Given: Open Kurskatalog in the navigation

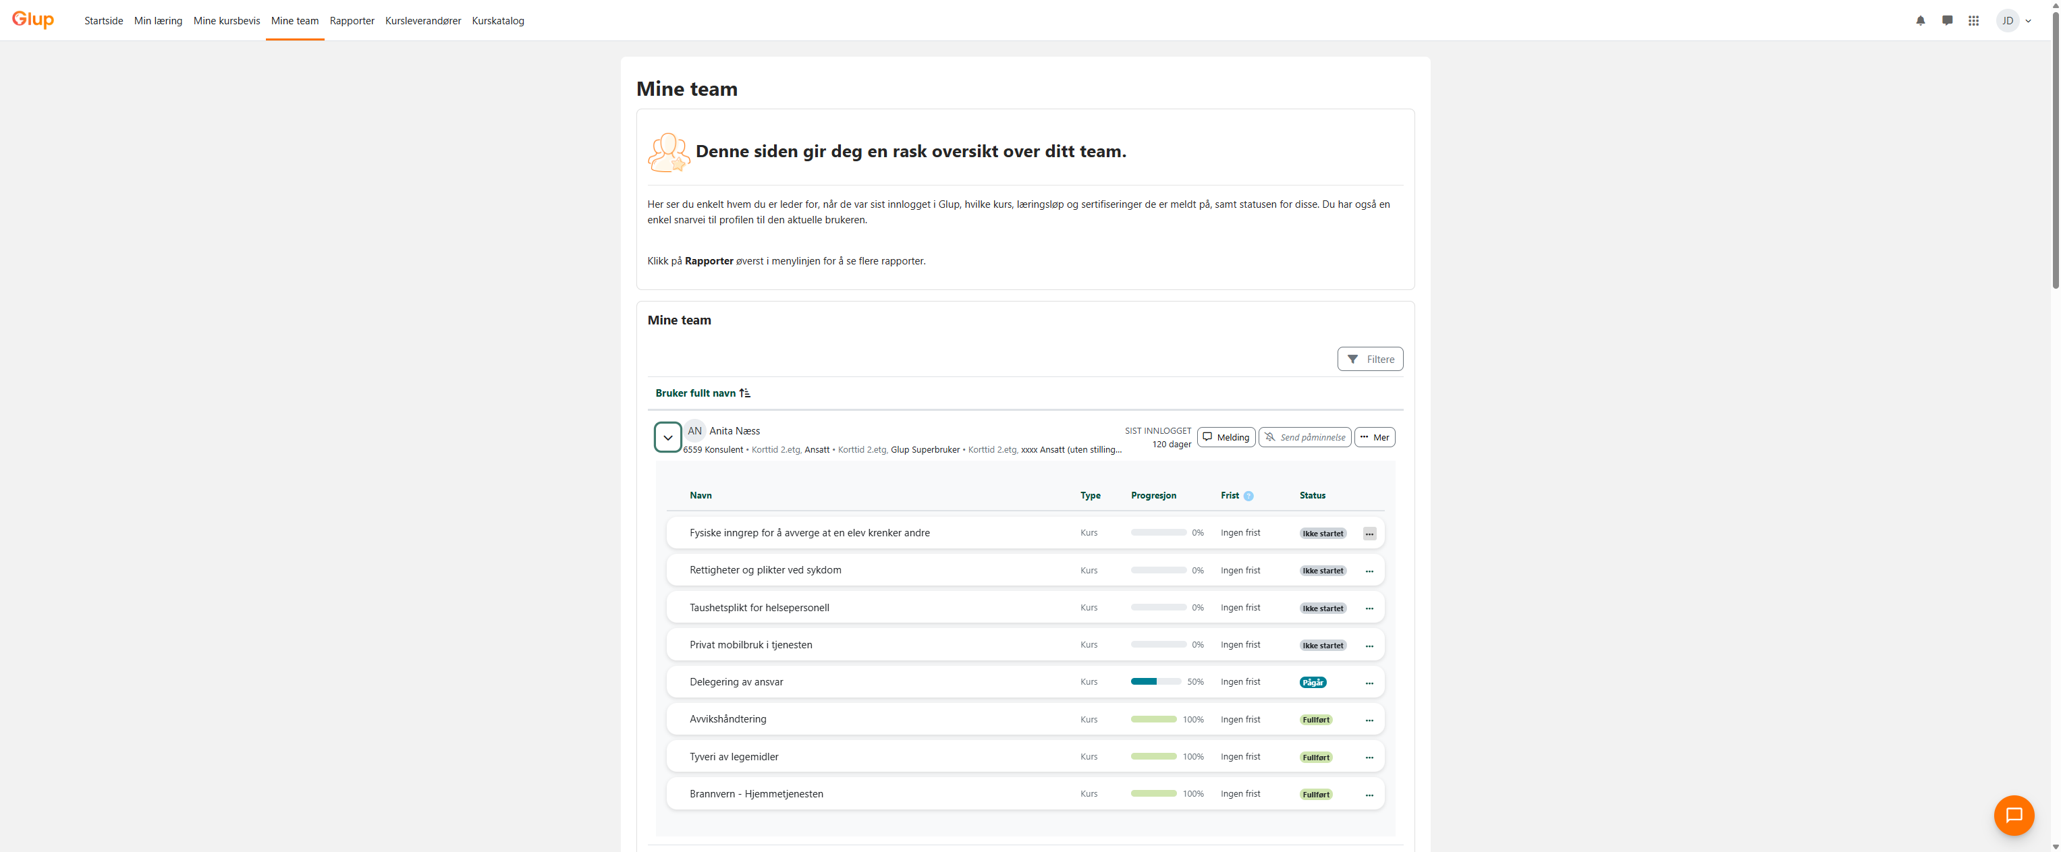Looking at the screenshot, I should click(497, 21).
